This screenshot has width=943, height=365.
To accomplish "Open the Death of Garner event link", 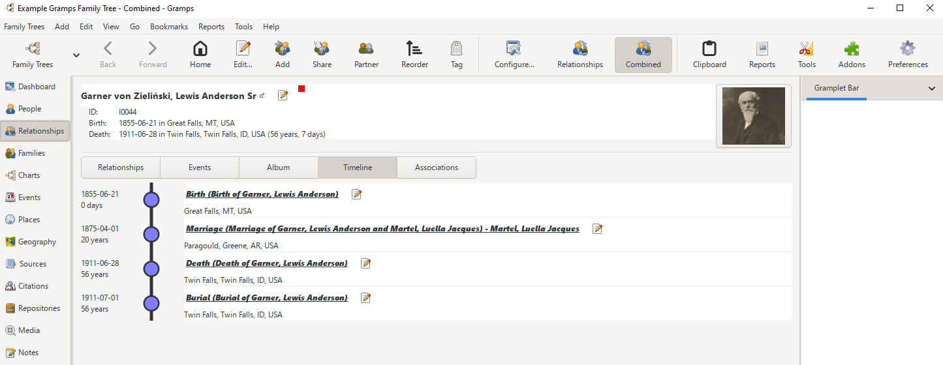I will (267, 263).
